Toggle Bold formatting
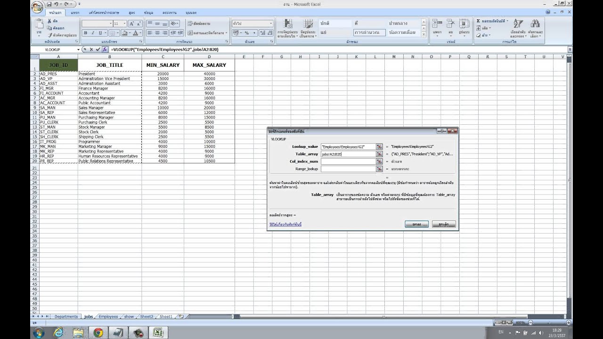The height and width of the screenshot is (339, 603). 86,33
